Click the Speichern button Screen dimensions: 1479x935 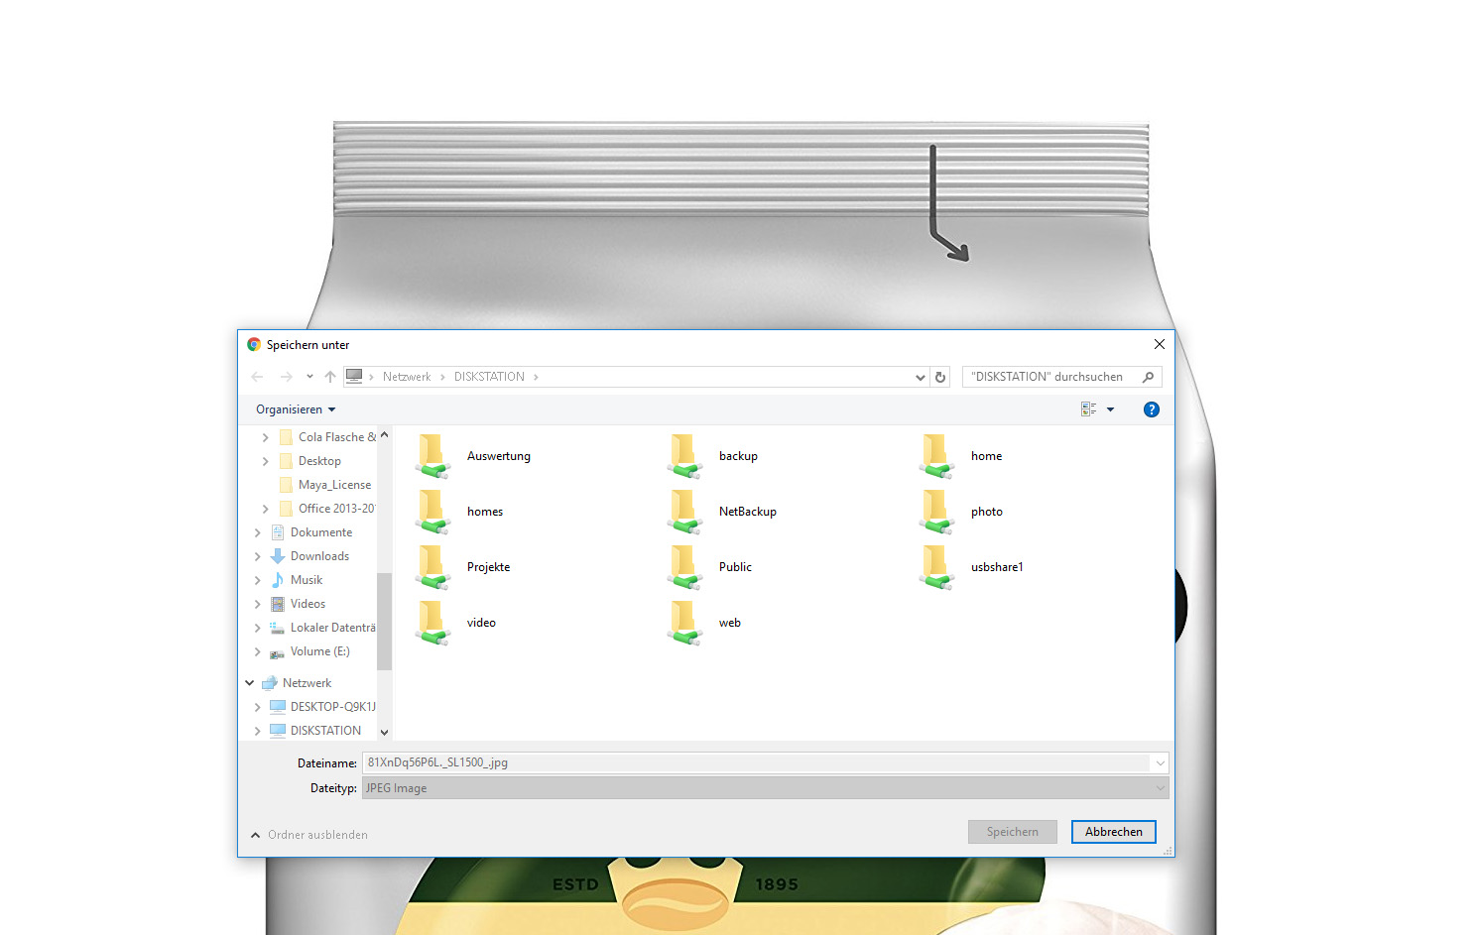(1013, 832)
